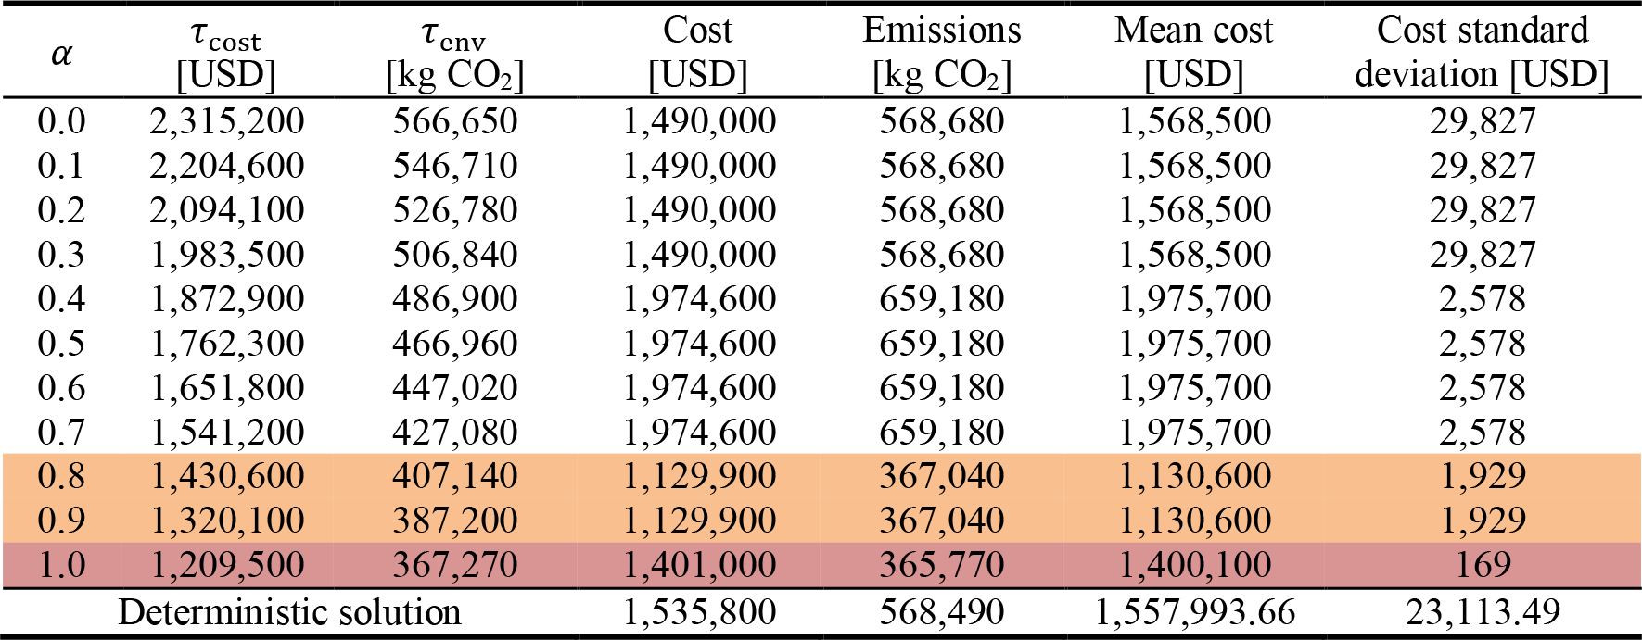
Task: Select cost value 1,401,000 in red row
Action: [699, 565]
